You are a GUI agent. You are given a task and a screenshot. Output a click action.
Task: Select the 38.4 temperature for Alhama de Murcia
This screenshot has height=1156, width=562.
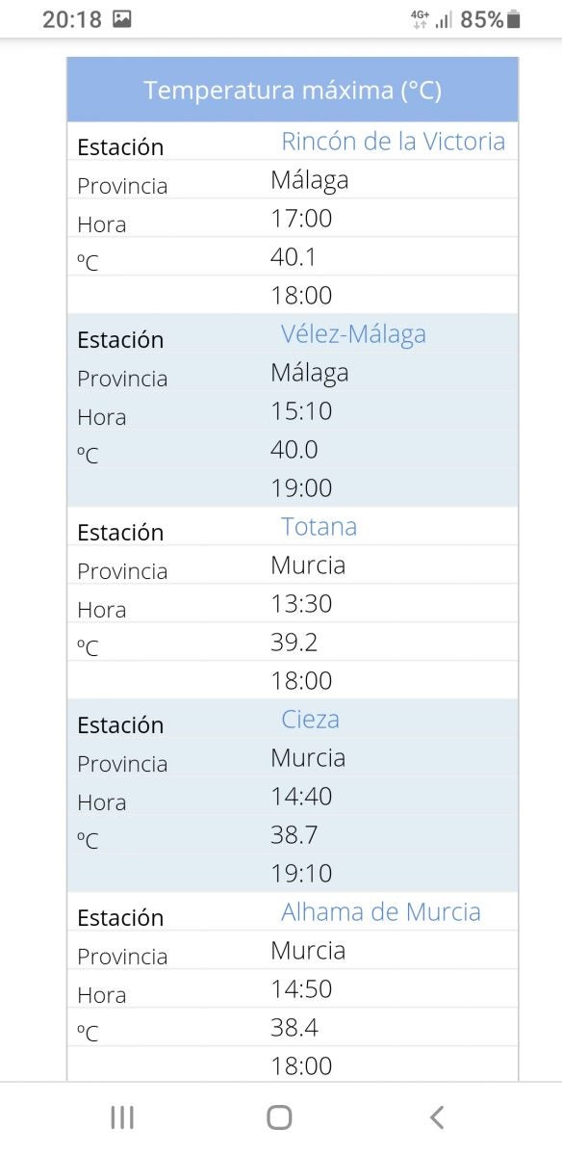pos(294,1028)
